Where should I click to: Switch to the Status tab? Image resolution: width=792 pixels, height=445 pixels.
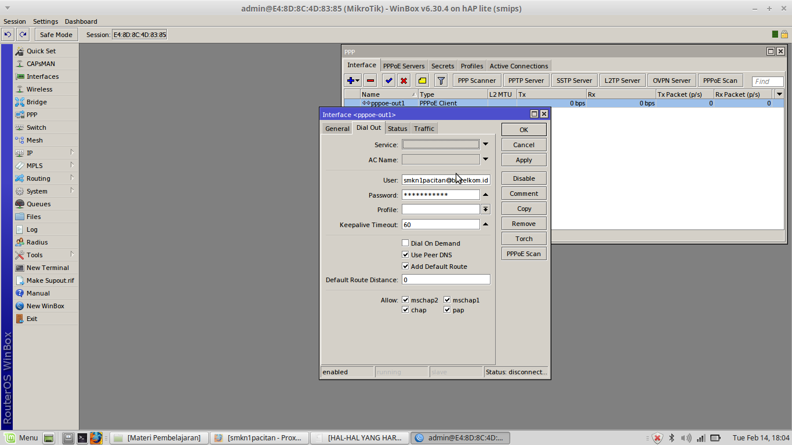click(x=398, y=129)
